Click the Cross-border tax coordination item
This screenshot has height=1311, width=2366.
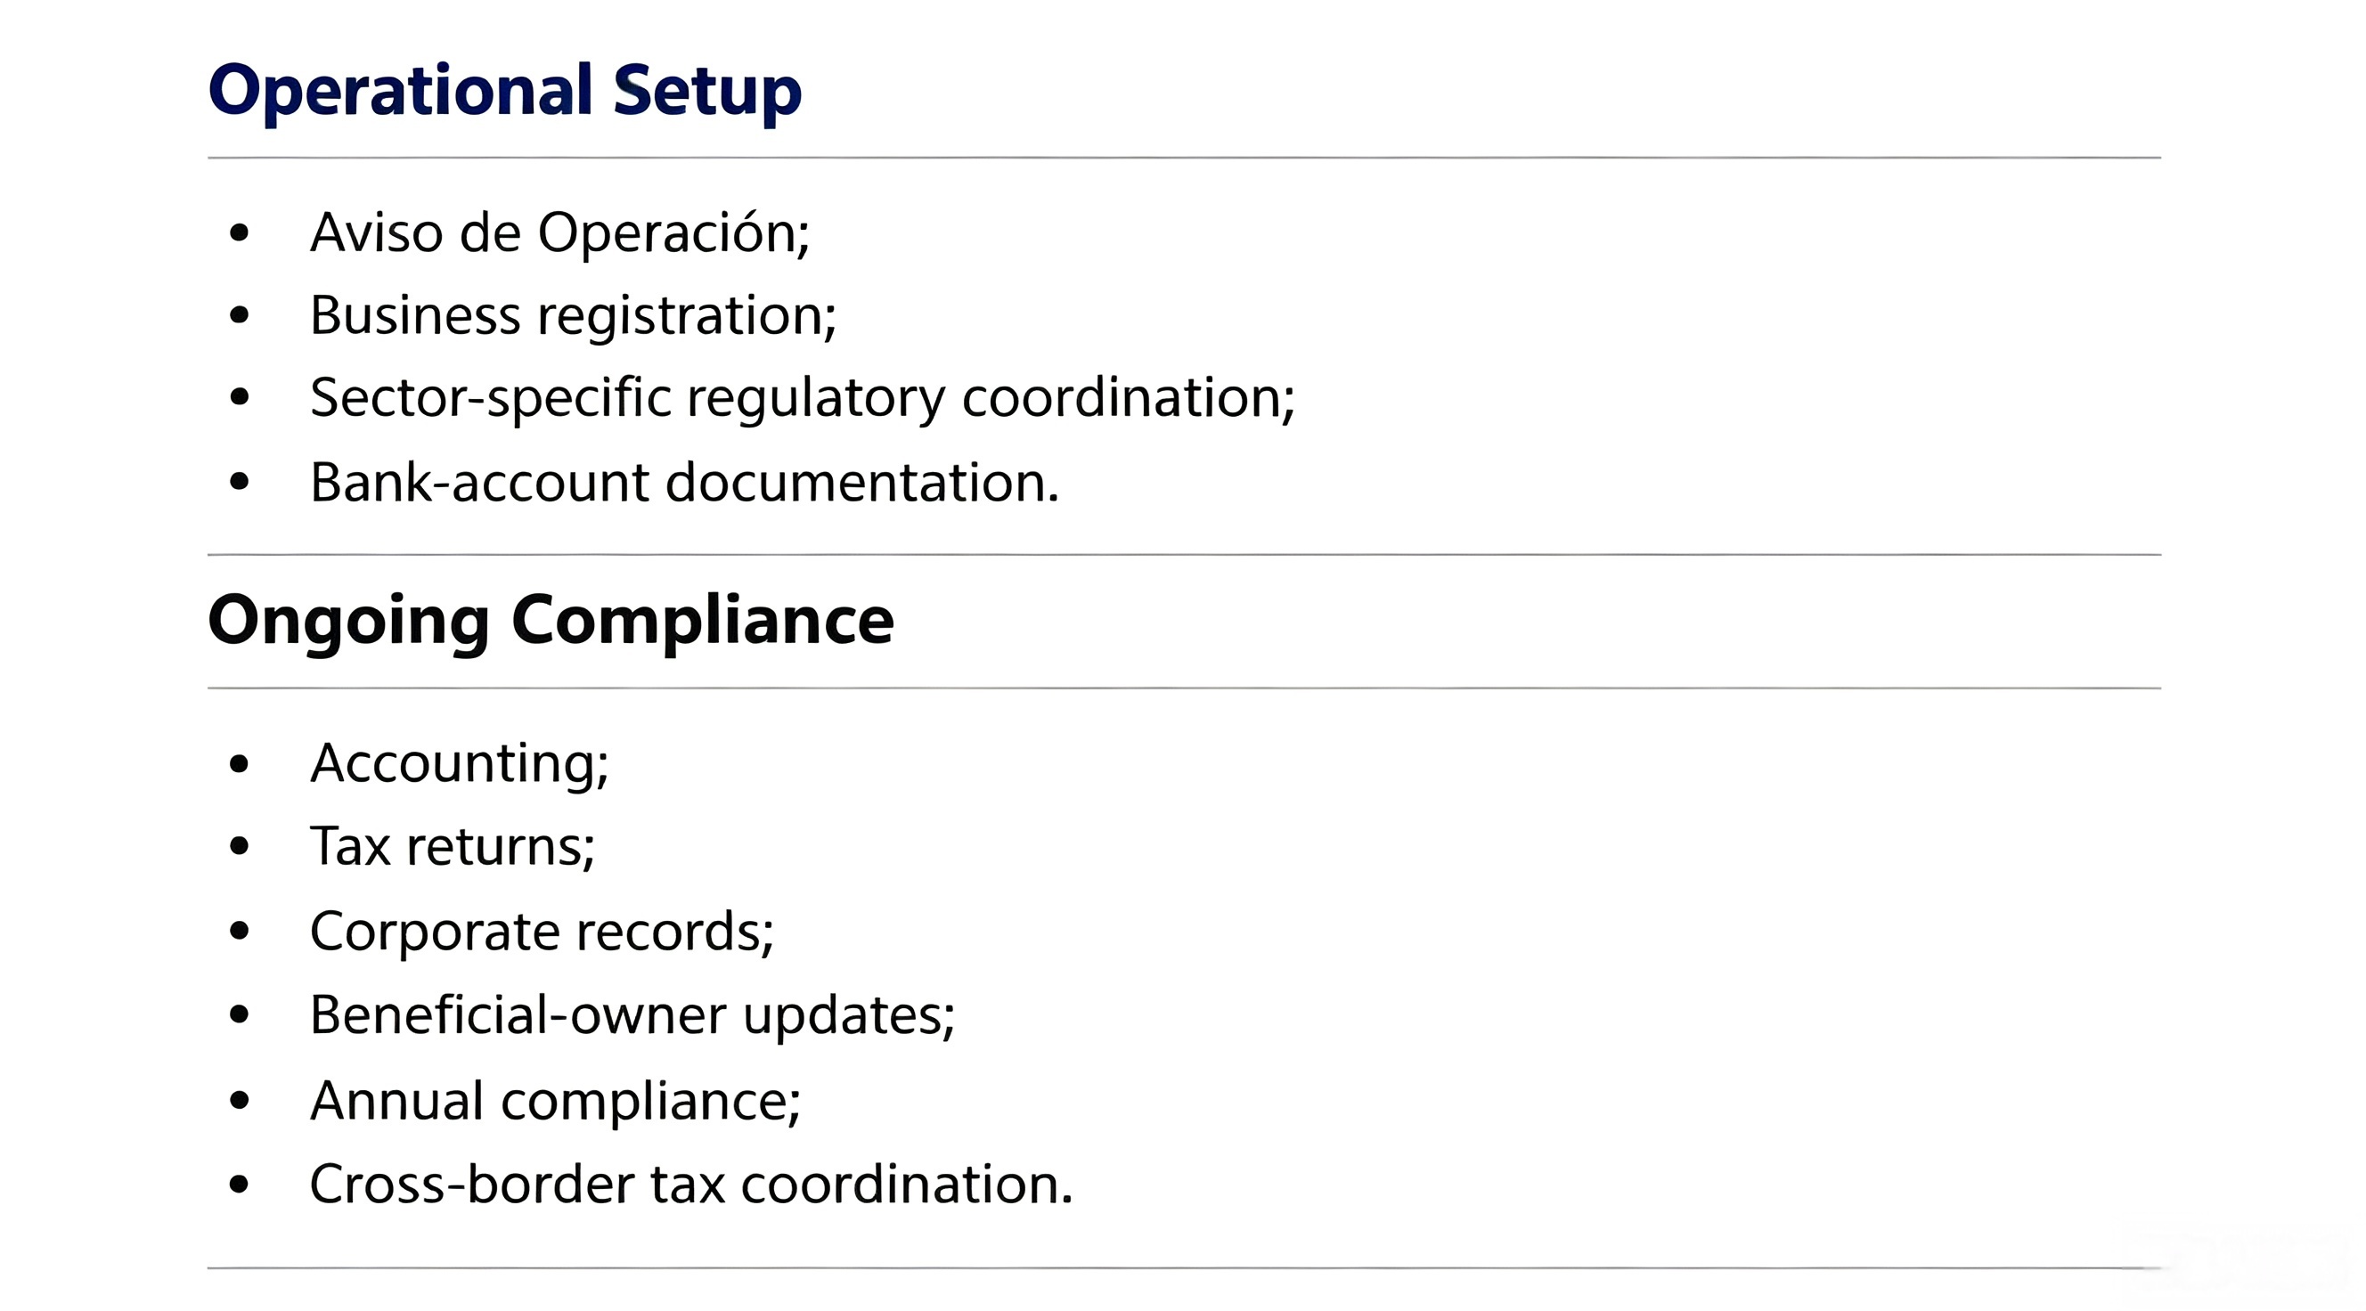click(691, 1185)
